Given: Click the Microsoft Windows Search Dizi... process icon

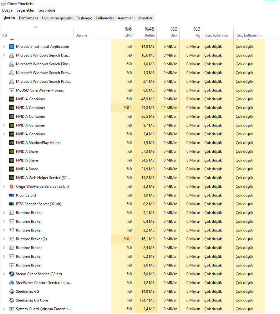Looking at the screenshot, I should (x=12, y=55).
